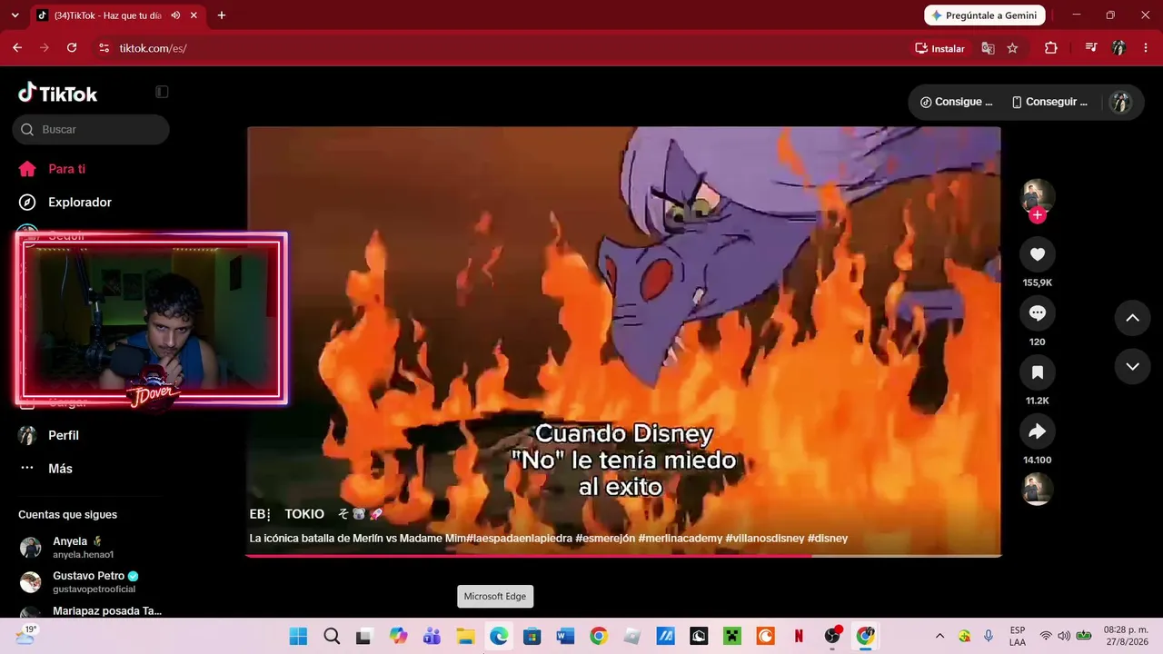Launch Copilot from the taskbar
1163x654 pixels.
click(x=398, y=636)
